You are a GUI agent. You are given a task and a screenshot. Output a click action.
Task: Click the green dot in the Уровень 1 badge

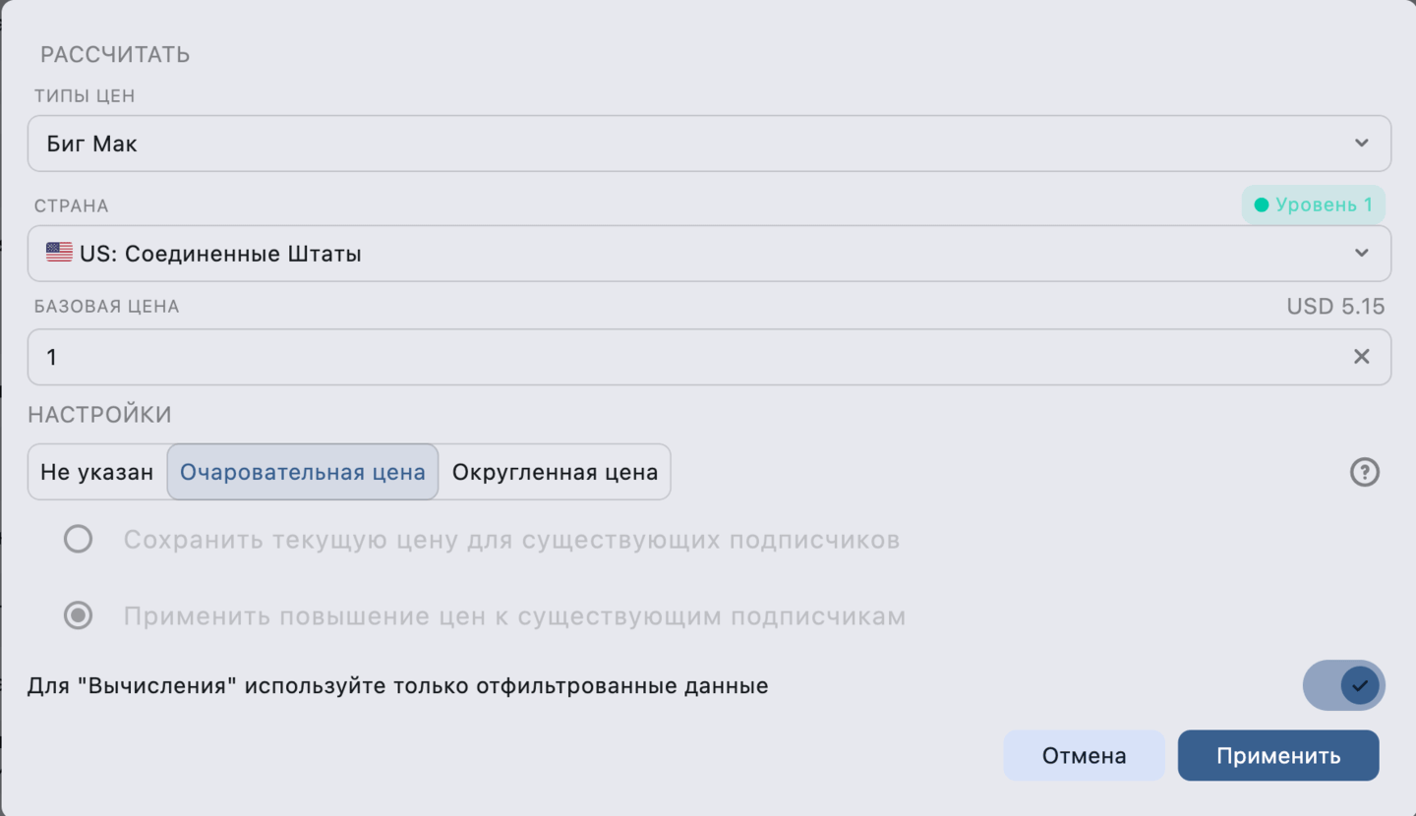1261,204
